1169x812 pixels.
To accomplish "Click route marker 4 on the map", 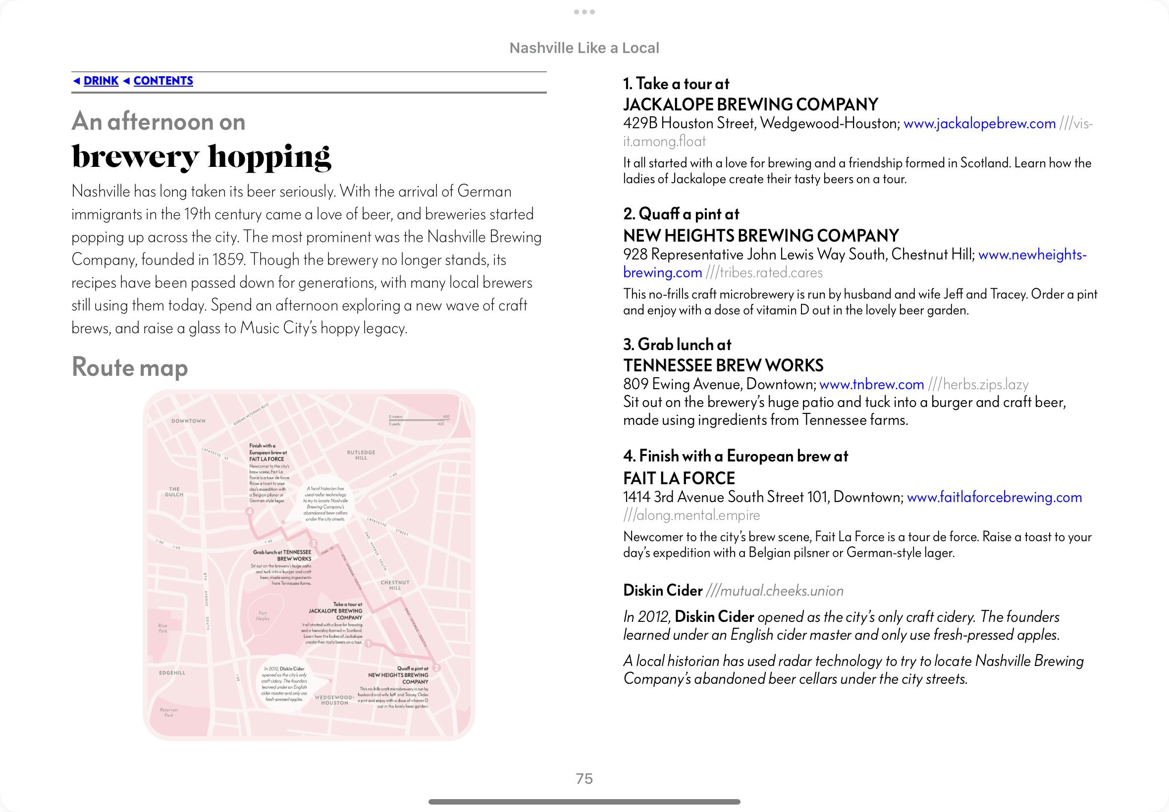I will (249, 511).
